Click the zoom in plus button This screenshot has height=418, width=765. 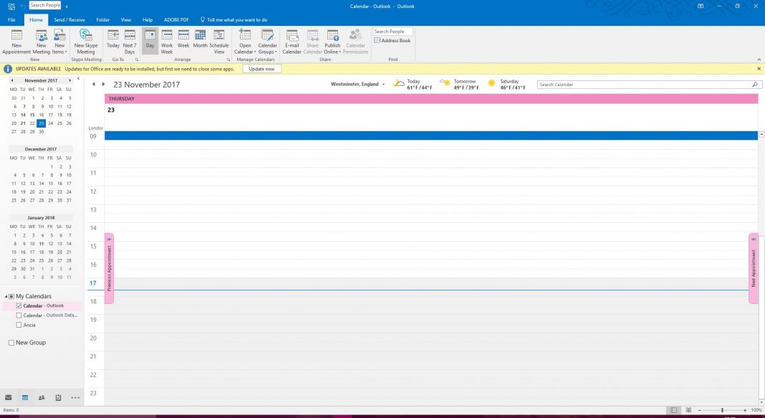point(745,410)
